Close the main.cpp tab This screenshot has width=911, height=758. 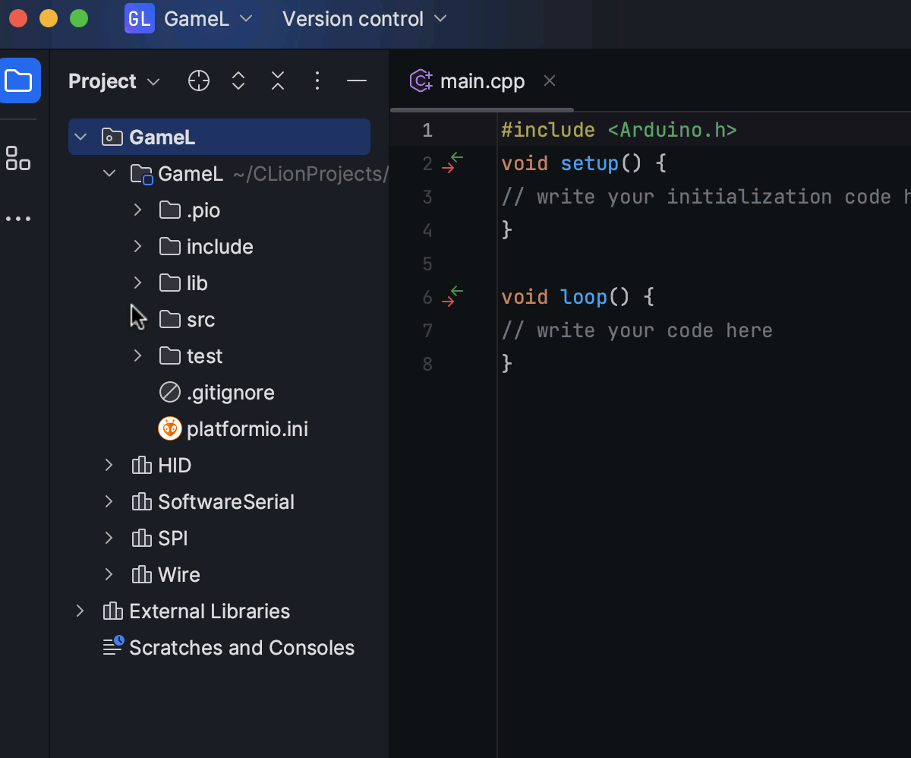(550, 81)
